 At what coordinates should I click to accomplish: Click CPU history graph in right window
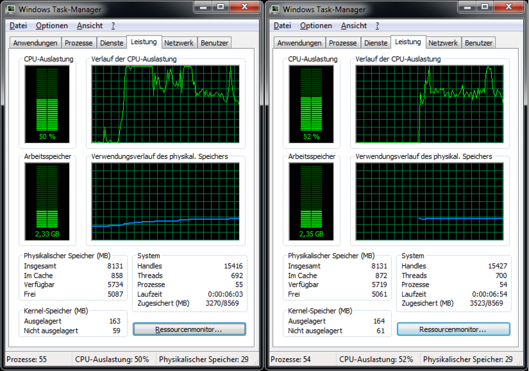pos(429,104)
